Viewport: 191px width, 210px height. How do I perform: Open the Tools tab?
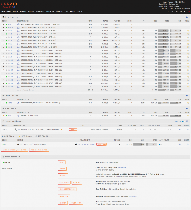(79, 11)
